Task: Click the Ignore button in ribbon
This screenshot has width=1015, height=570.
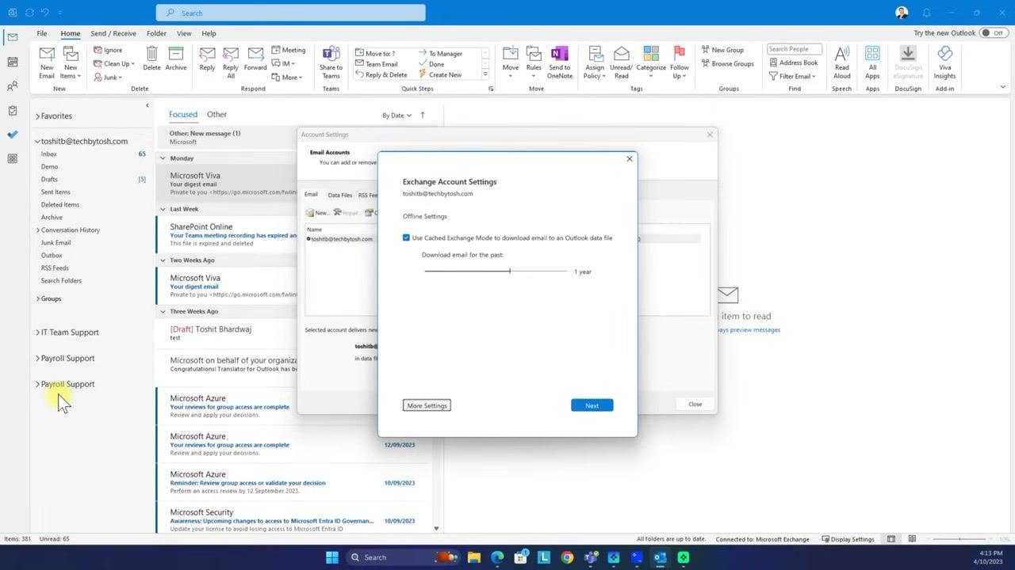Action: [x=108, y=50]
